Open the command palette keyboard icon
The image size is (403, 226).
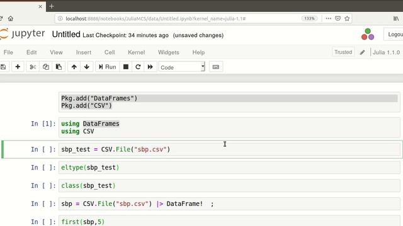coord(216,67)
